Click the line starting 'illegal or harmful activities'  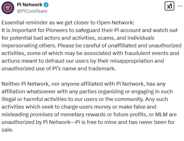coord(85,99)
